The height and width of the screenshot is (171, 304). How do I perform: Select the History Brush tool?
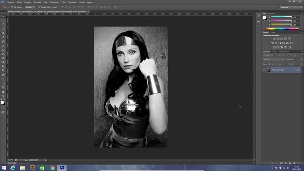[x=3, y=54]
